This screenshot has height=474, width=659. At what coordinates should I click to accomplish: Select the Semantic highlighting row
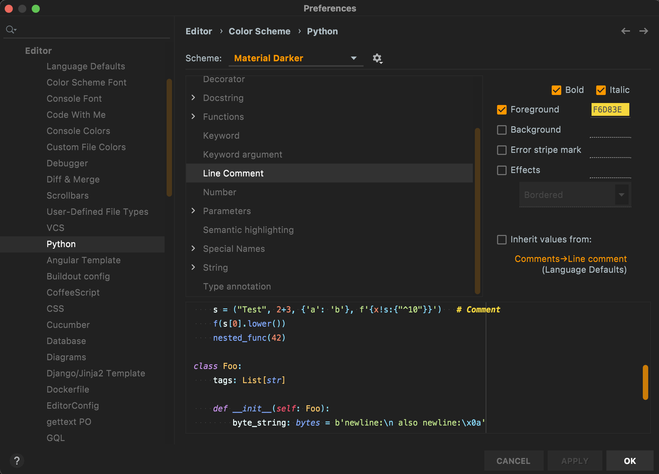coord(329,230)
